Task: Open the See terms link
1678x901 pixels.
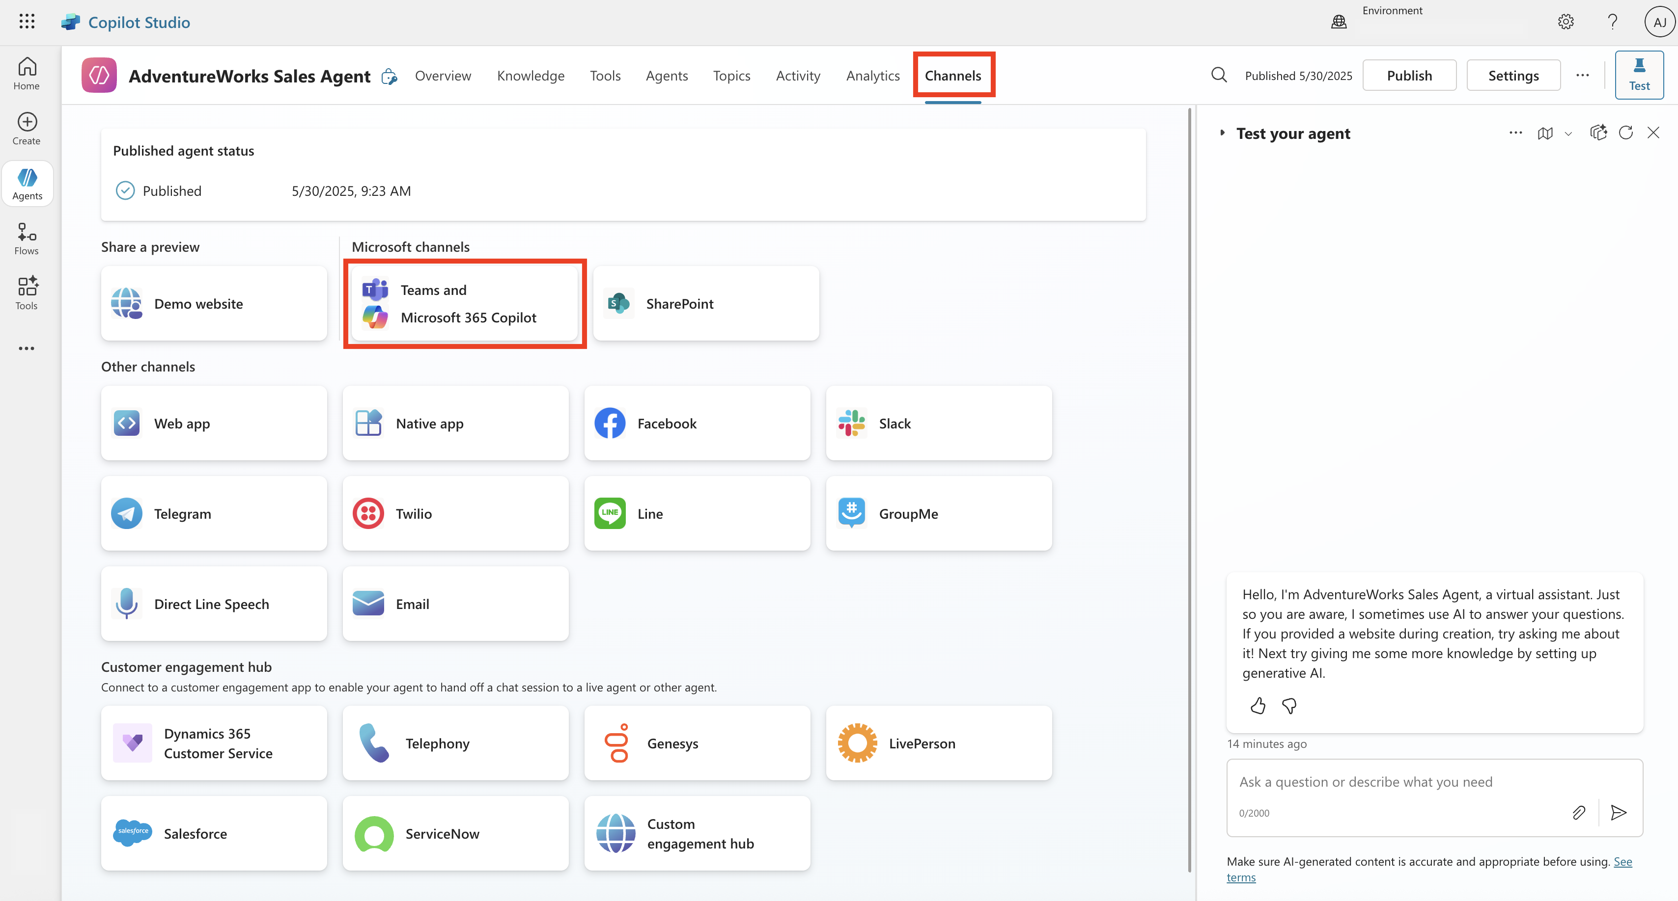Action: pos(1622,861)
